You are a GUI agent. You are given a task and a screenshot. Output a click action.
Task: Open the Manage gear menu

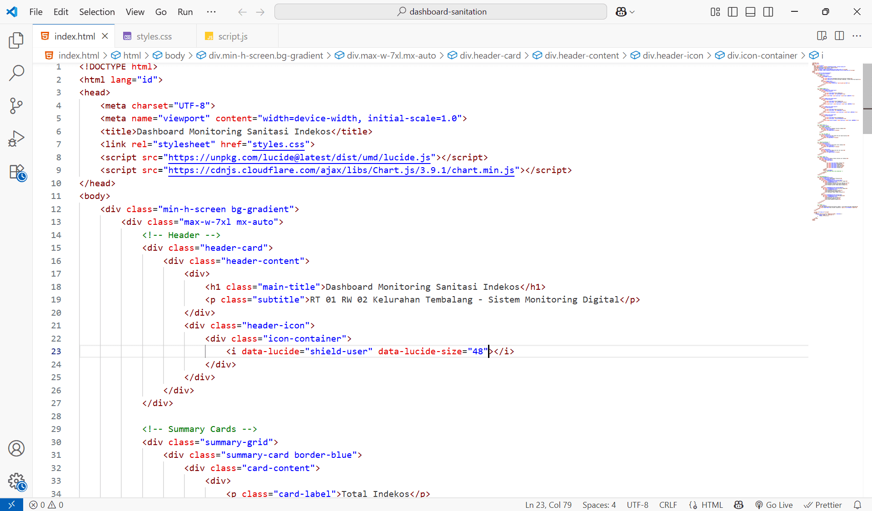tap(17, 481)
